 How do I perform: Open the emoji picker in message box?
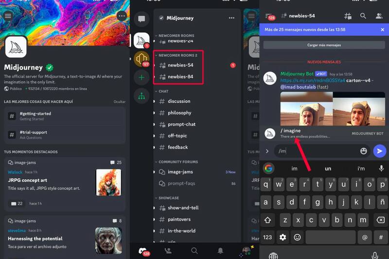tap(363, 151)
